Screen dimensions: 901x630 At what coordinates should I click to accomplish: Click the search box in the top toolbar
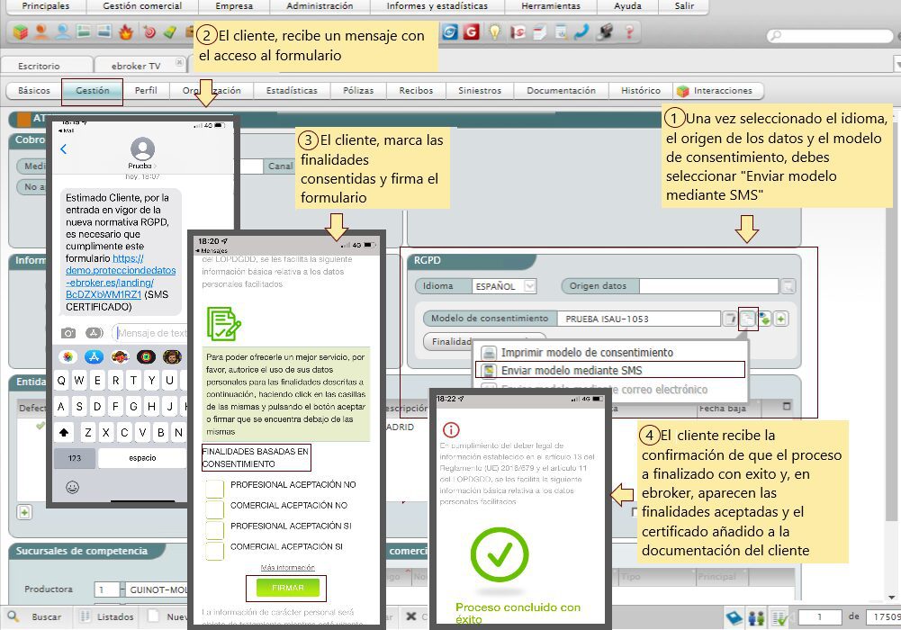[830, 36]
